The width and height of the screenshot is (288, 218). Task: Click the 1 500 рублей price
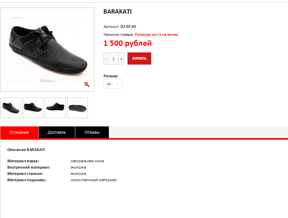click(x=128, y=43)
